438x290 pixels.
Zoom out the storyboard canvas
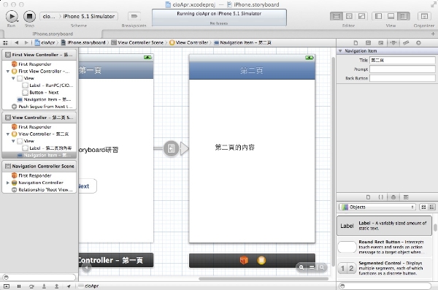pyautogui.click(x=301, y=267)
